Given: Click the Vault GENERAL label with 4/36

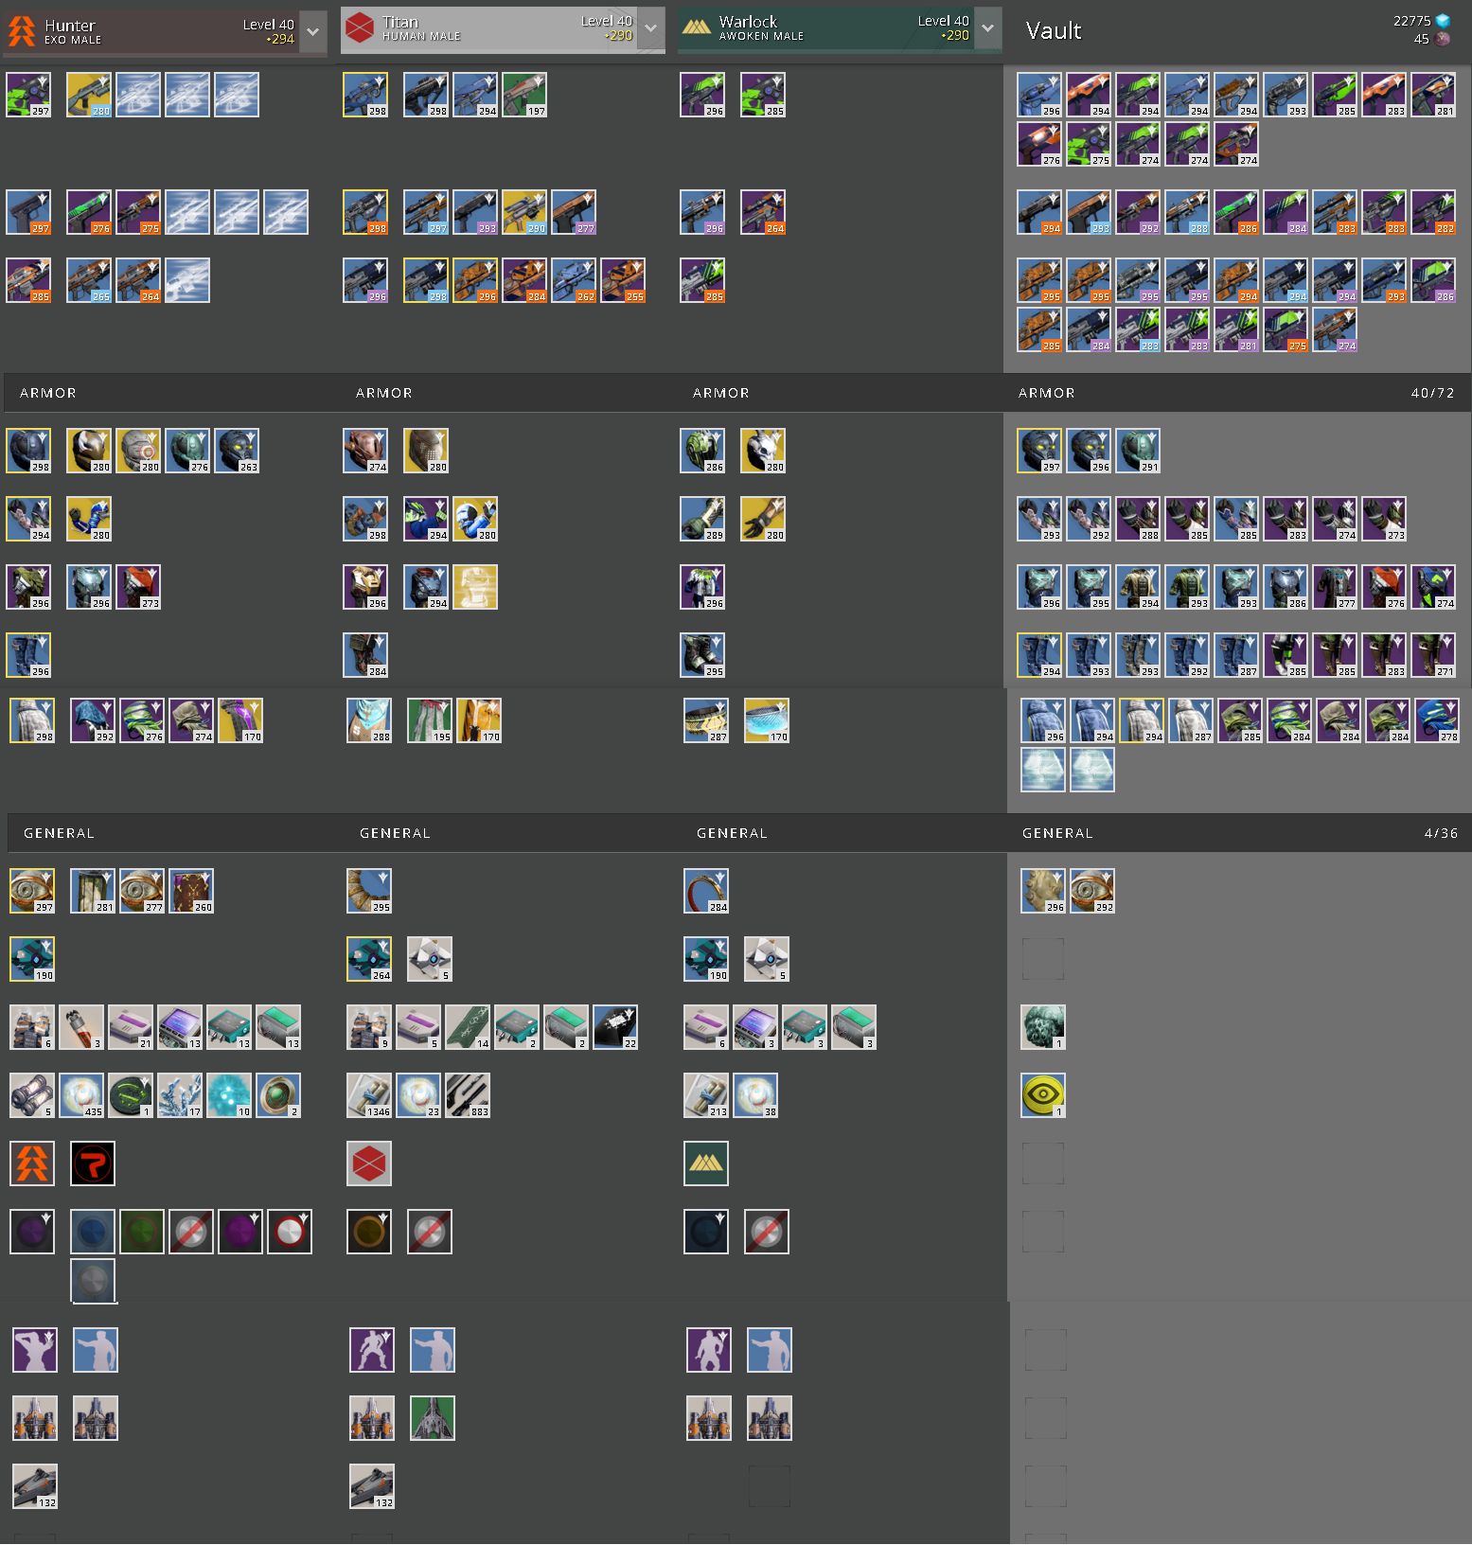Looking at the screenshot, I should pos(1057,833).
